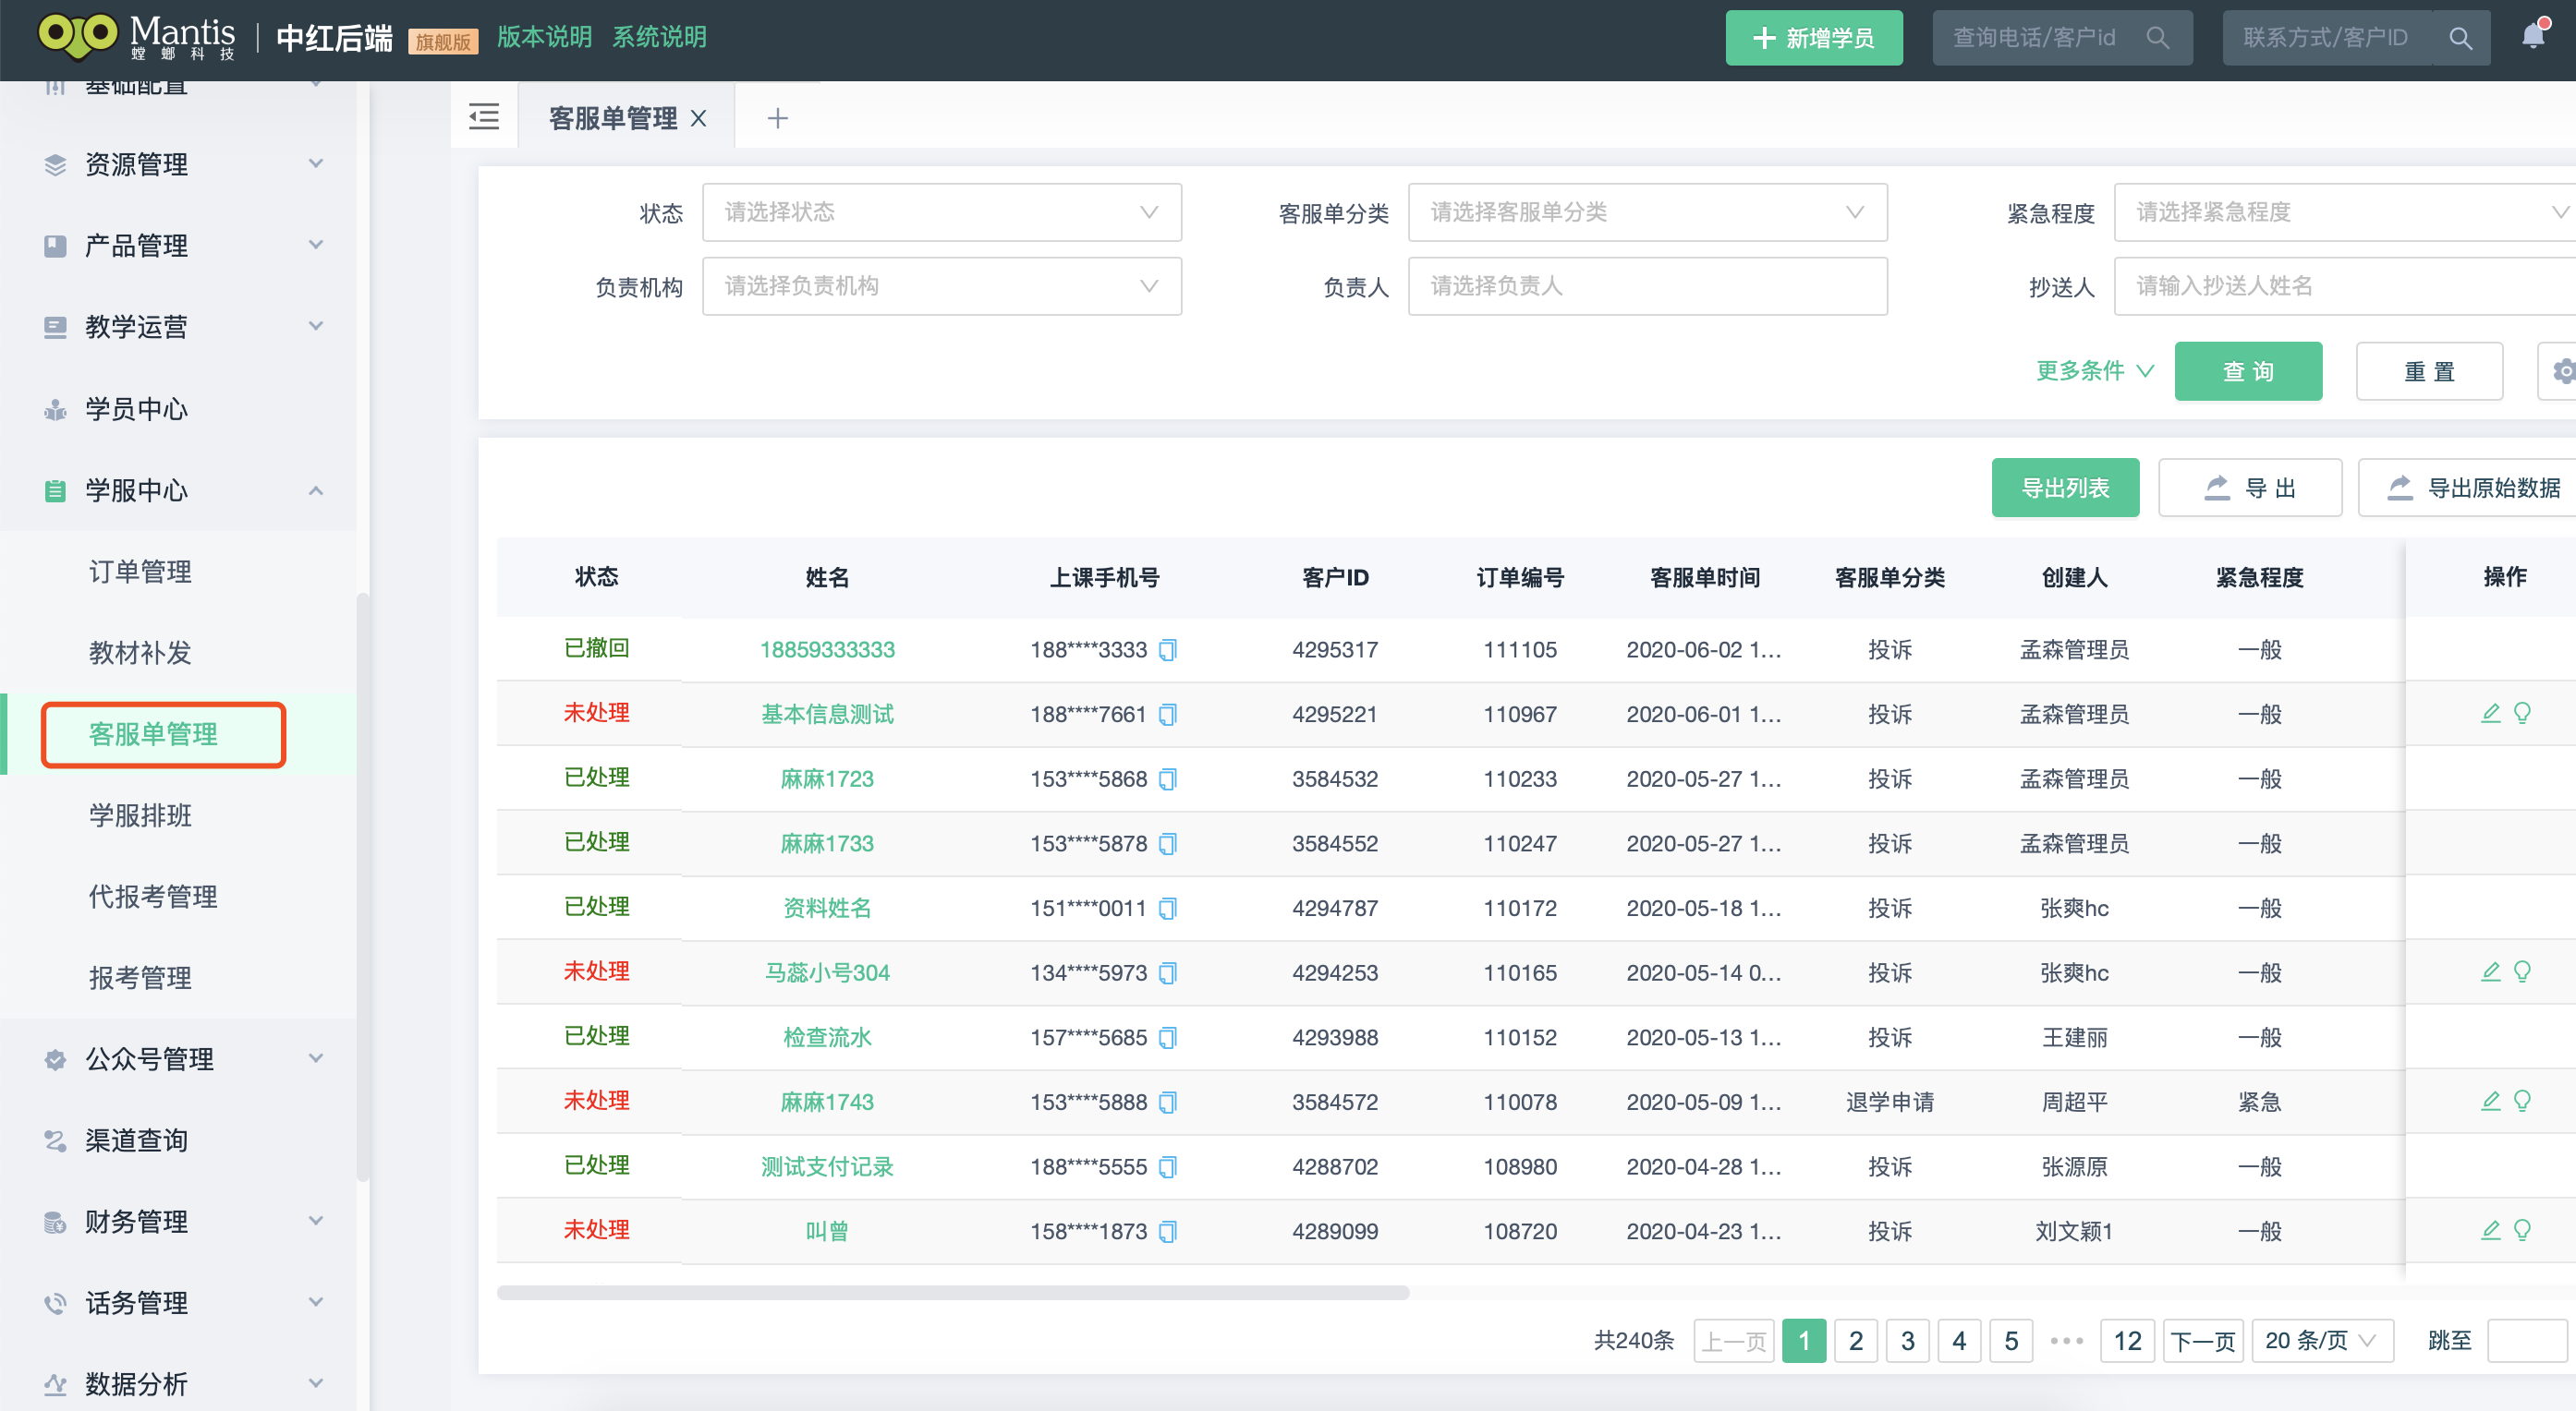
Task: Click the 重 置 button
Action: pos(2429,370)
